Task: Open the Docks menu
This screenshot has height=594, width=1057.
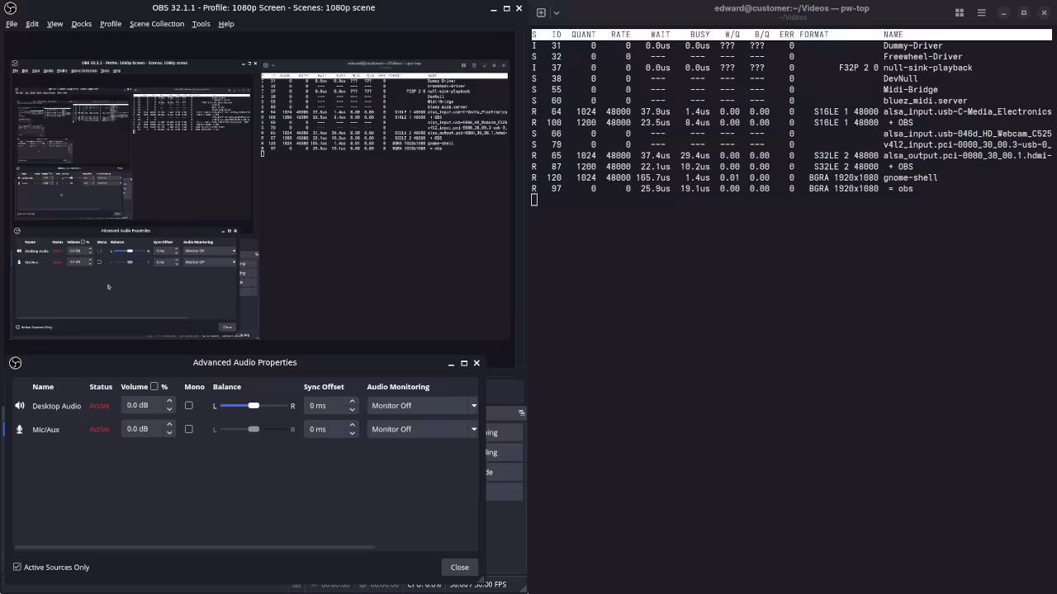Action: 81,24
